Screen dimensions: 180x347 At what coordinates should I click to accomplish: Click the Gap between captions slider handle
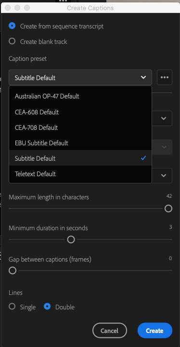coord(13,270)
